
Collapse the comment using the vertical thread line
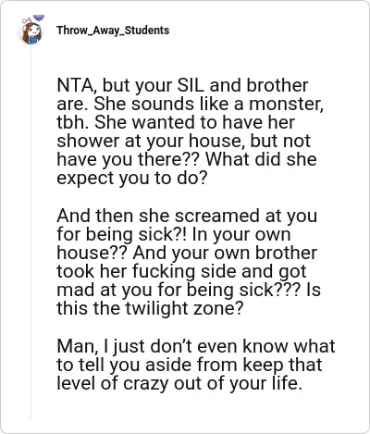pyautogui.click(x=31, y=231)
